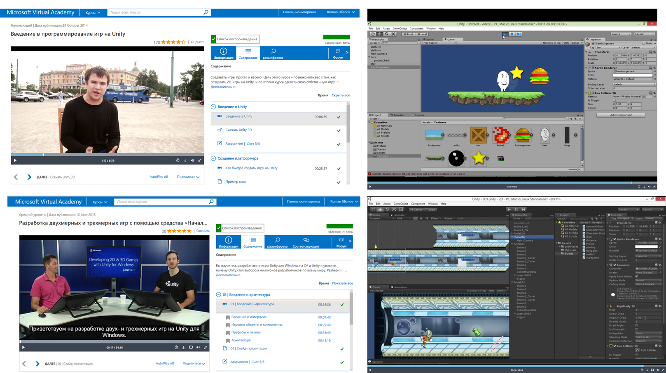Go to previous item beside 'ДАЛЕЕ | Скачать Unity 3D'
The width and height of the screenshot is (666, 373).
(x=16, y=177)
